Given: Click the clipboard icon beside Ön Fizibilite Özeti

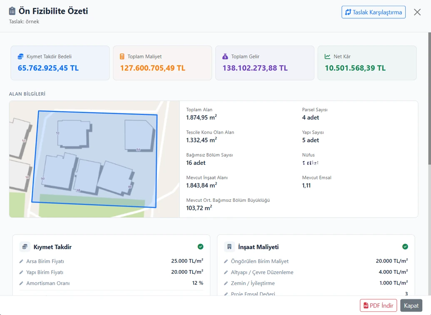Looking at the screenshot, I should coord(12,11).
